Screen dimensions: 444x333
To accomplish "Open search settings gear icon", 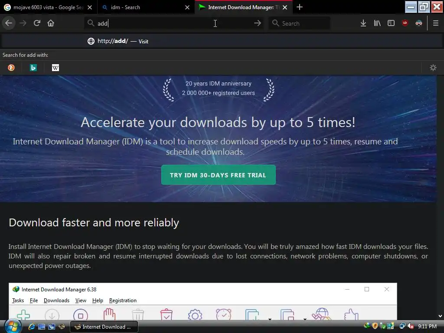I will [433, 68].
